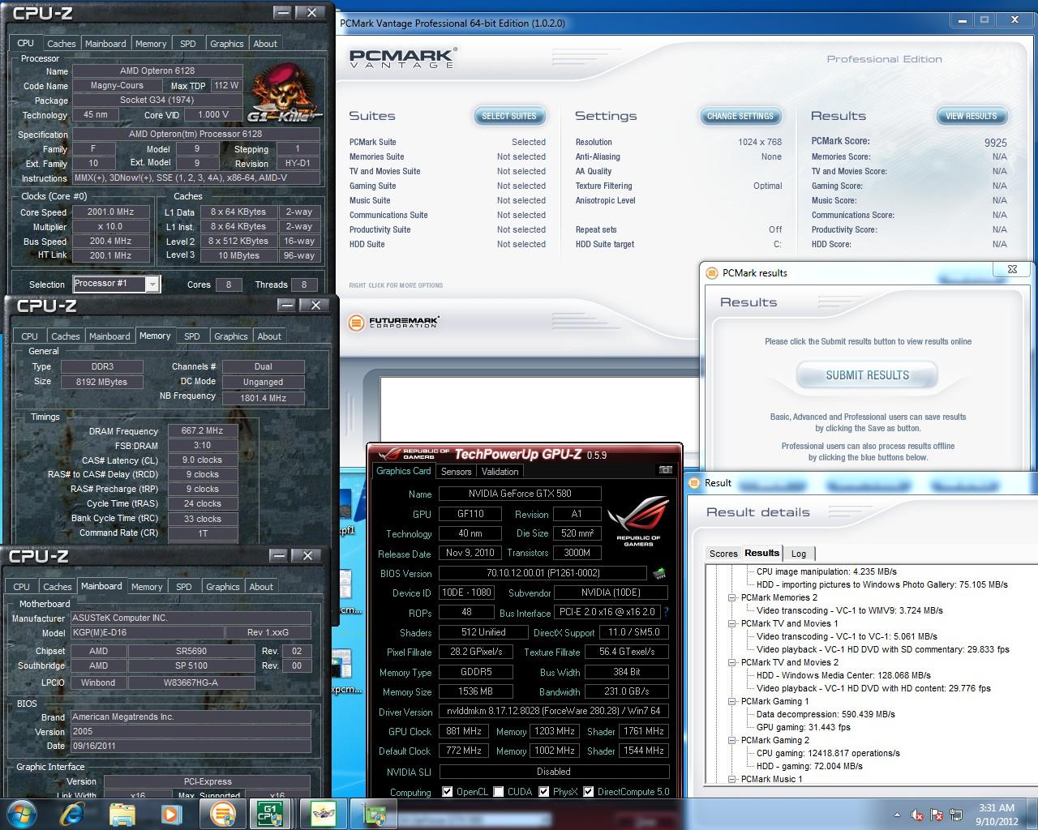Screen dimensions: 1038x830
Task: Toggle the PhysX checkbox in GPU-Z
Action: [544, 792]
